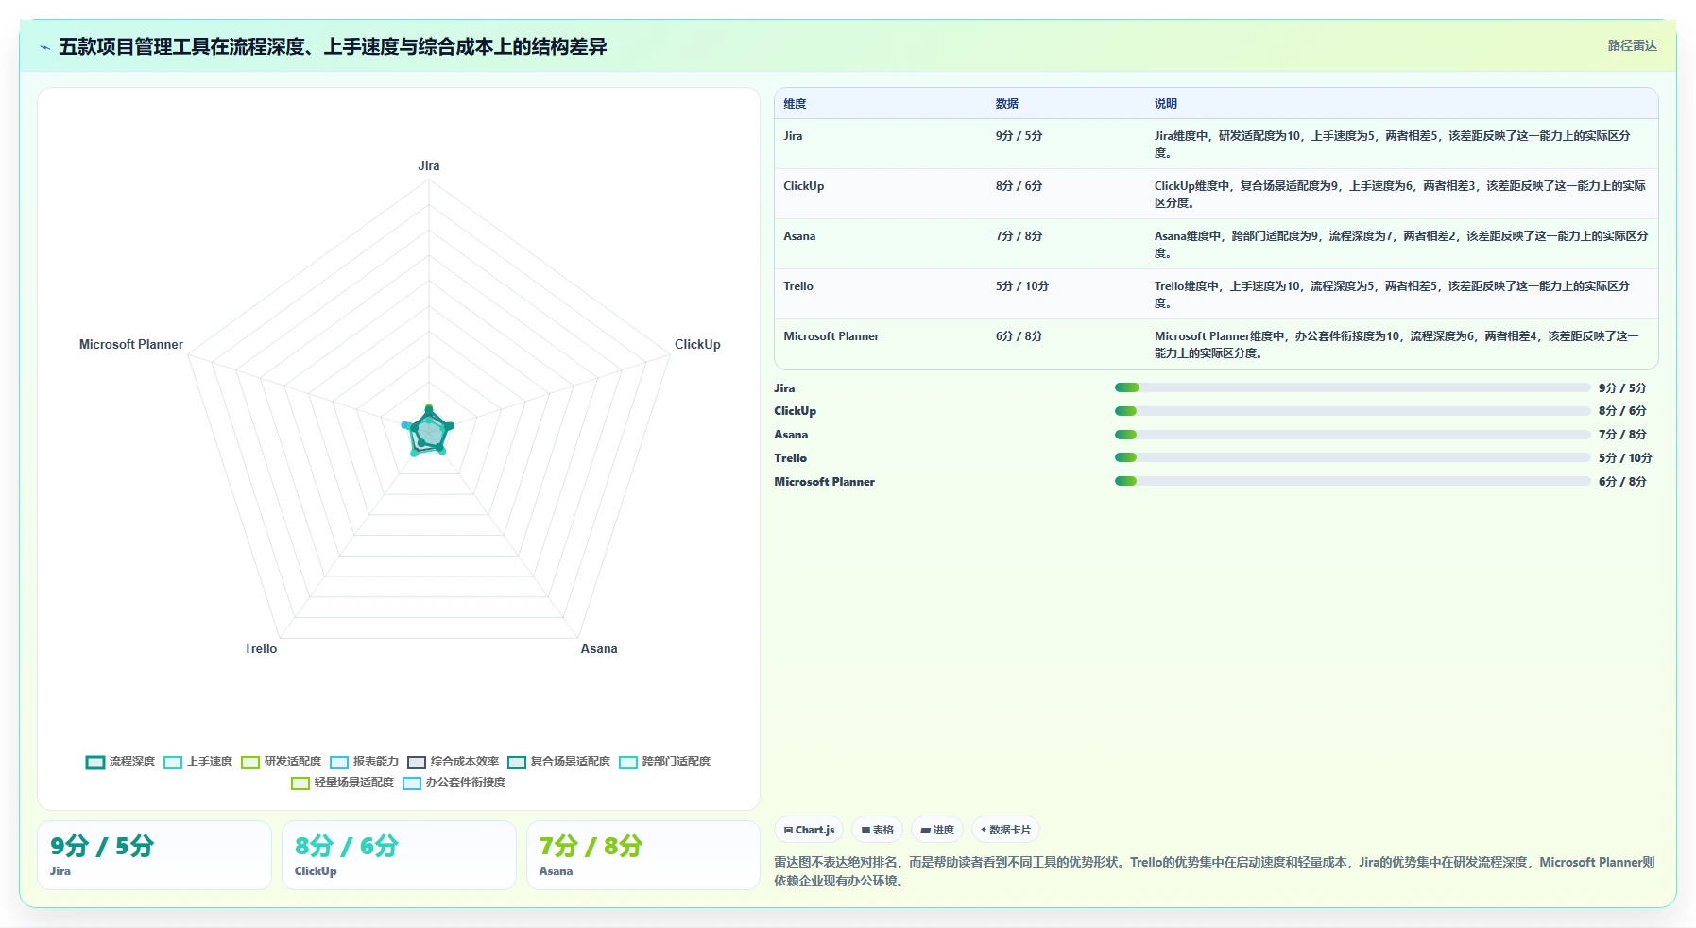Screen dimensions: 1696x928
Task: Click the Trello progress row label
Action: point(790,458)
